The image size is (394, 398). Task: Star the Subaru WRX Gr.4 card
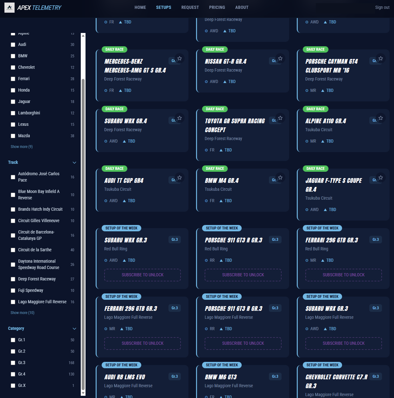coord(180,118)
